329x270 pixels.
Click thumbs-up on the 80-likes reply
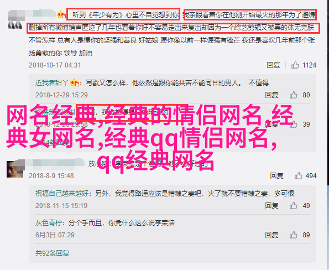[x=294, y=95]
